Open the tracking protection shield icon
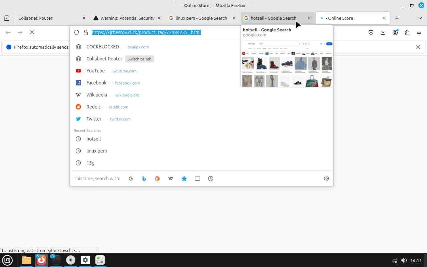Viewport: 427px width, 267px height. [x=76, y=32]
